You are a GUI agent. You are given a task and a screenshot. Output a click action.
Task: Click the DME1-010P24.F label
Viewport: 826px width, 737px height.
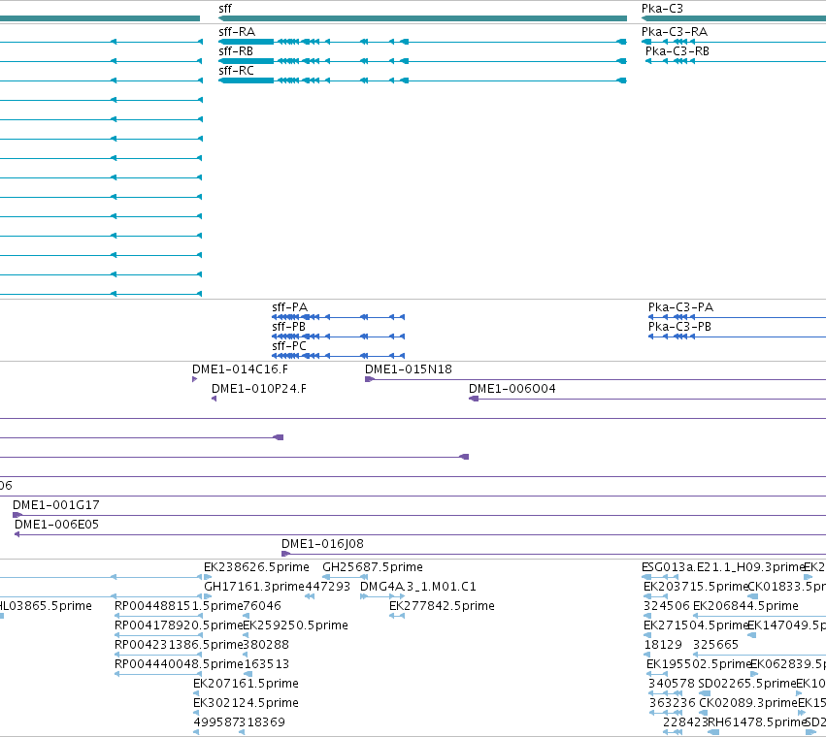click(258, 389)
